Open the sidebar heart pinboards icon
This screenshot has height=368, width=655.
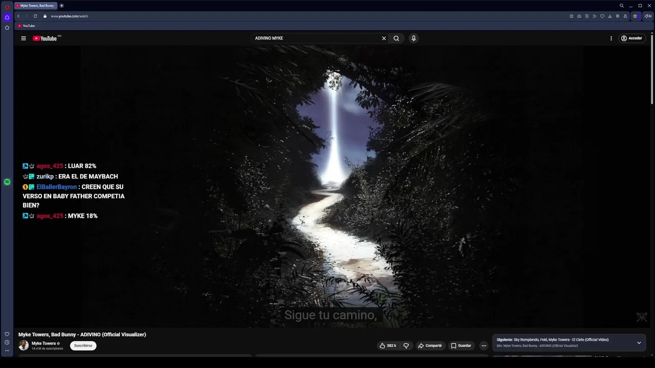pyautogui.click(x=7, y=334)
